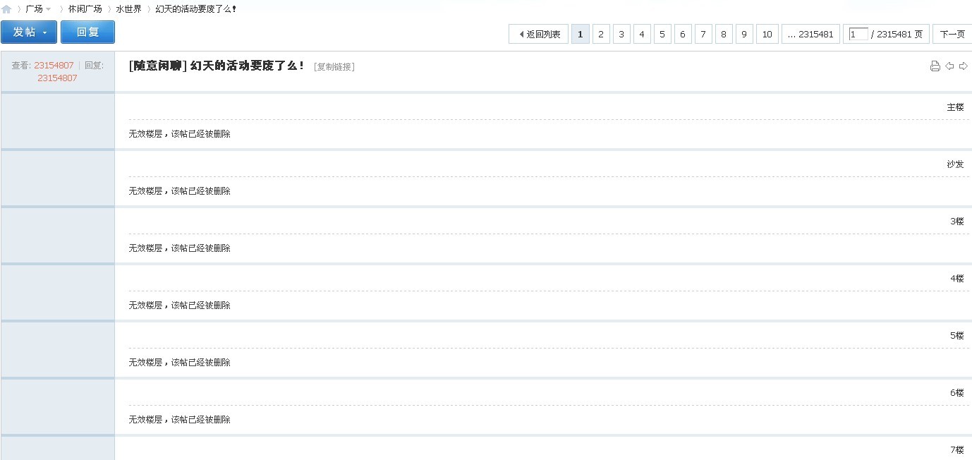Click the 5楼 floor label

pyautogui.click(x=957, y=336)
